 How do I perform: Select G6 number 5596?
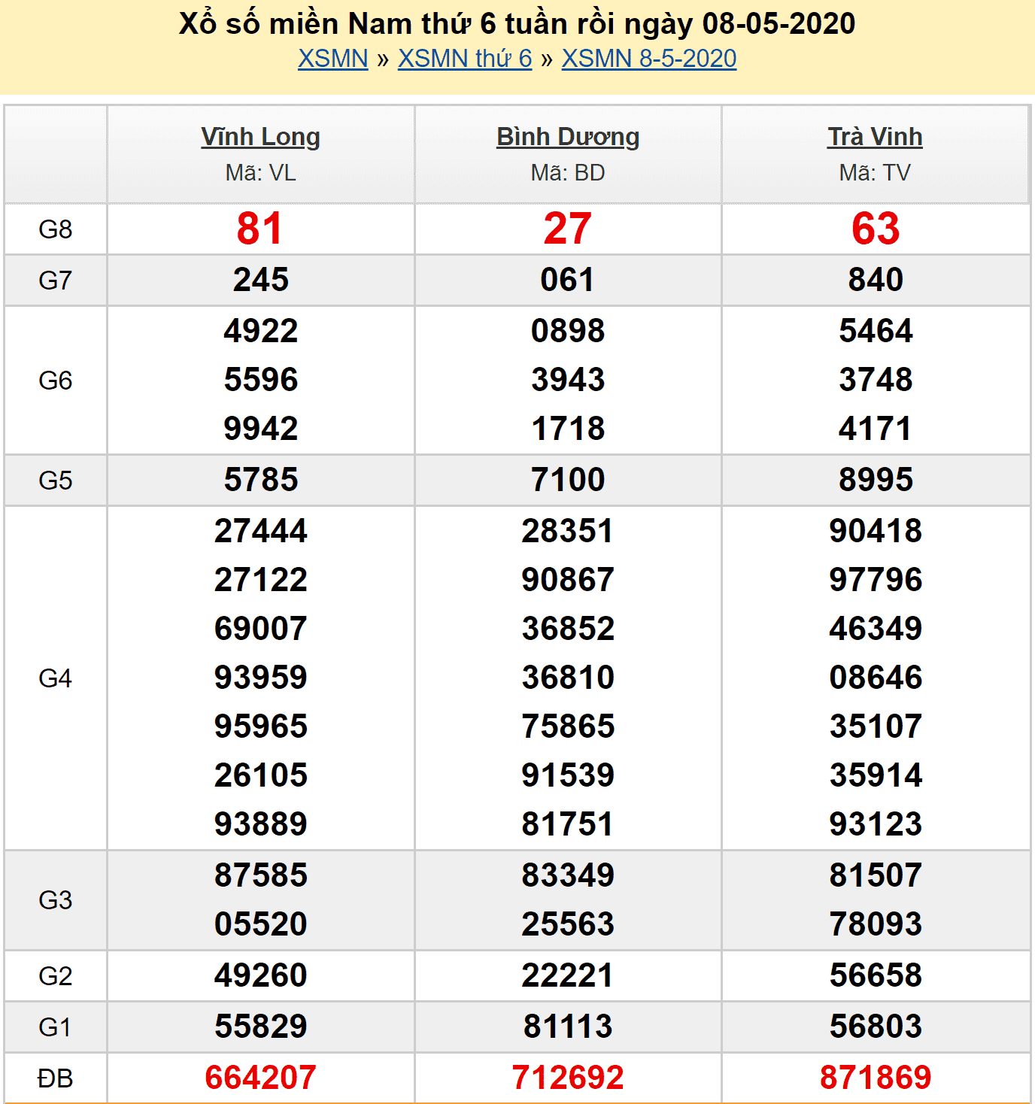pyautogui.click(x=261, y=380)
